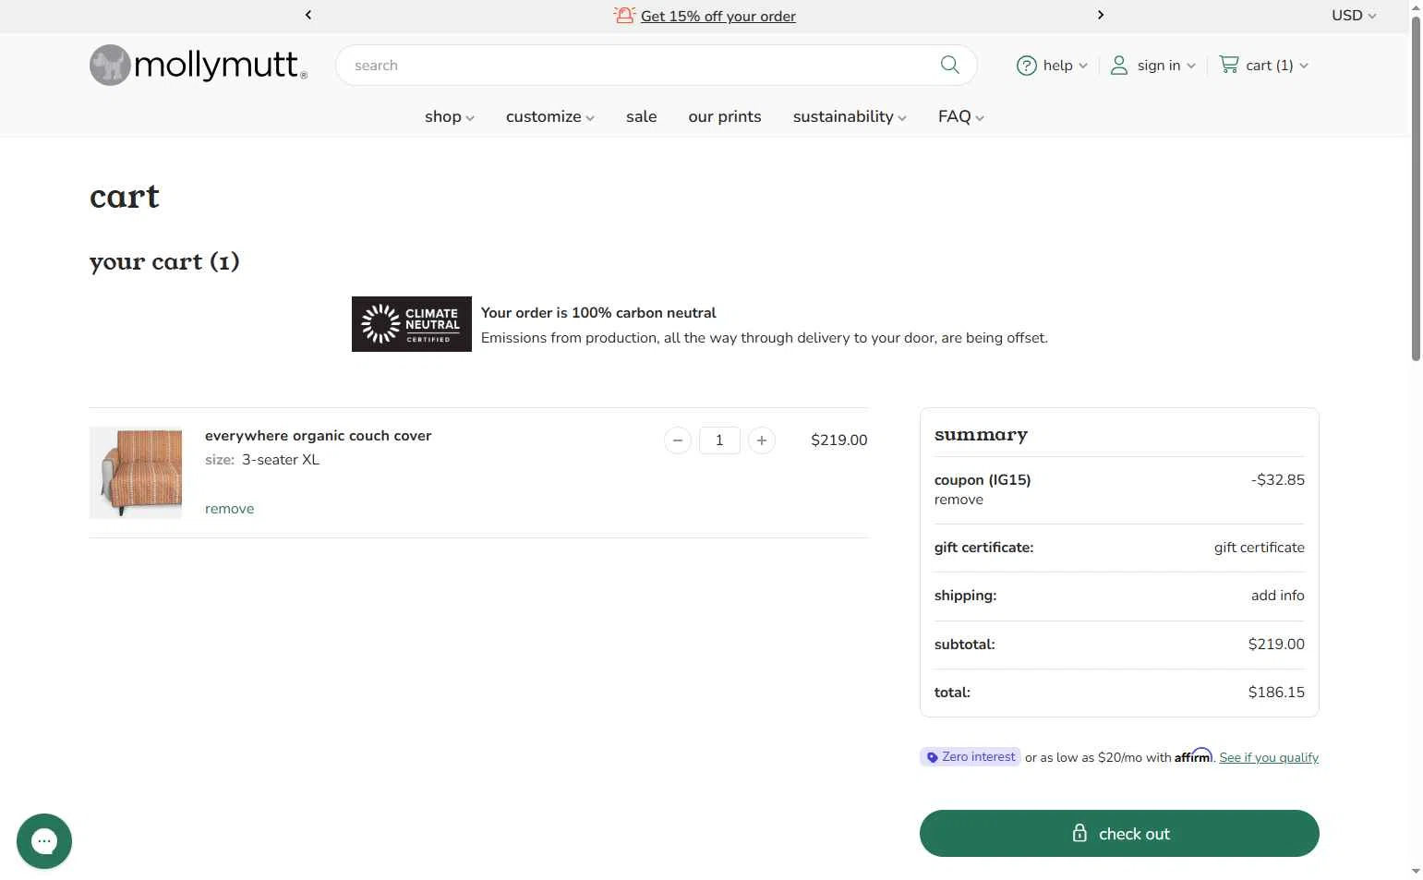Click the help question mark icon
This screenshot has height=880, width=1423.
[1026, 66]
